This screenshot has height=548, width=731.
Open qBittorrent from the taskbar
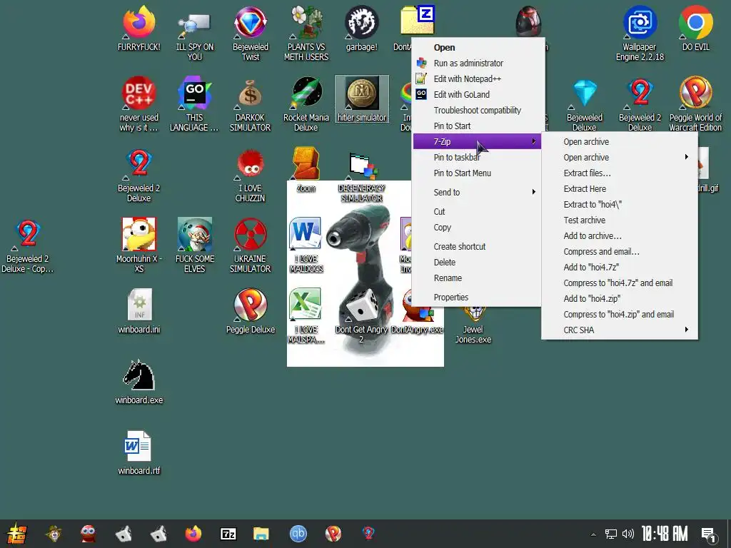(x=298, y=534)
